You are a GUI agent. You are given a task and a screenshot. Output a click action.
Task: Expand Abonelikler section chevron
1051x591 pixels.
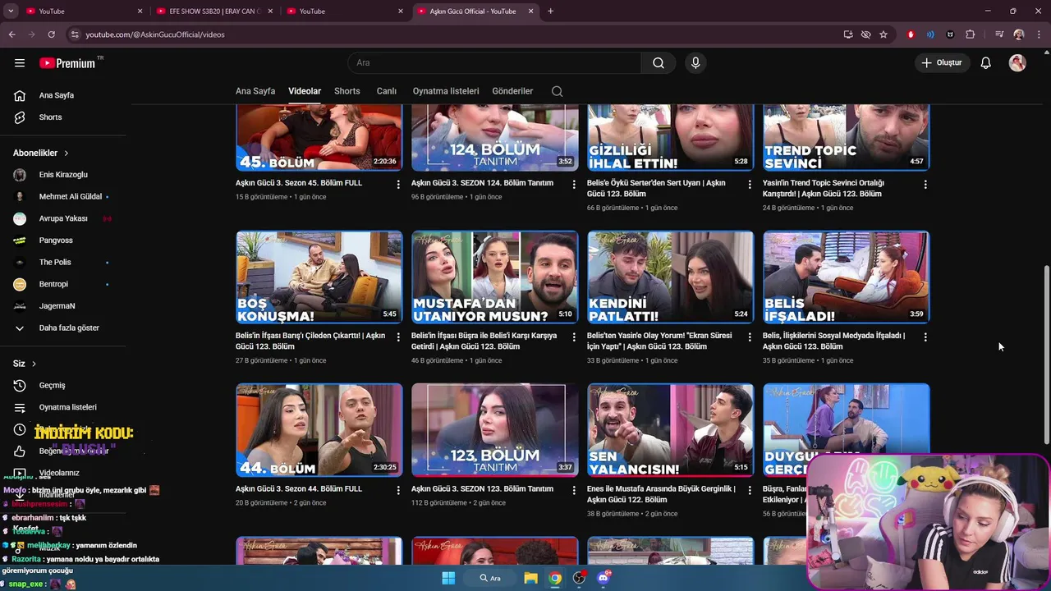point(67,153)
